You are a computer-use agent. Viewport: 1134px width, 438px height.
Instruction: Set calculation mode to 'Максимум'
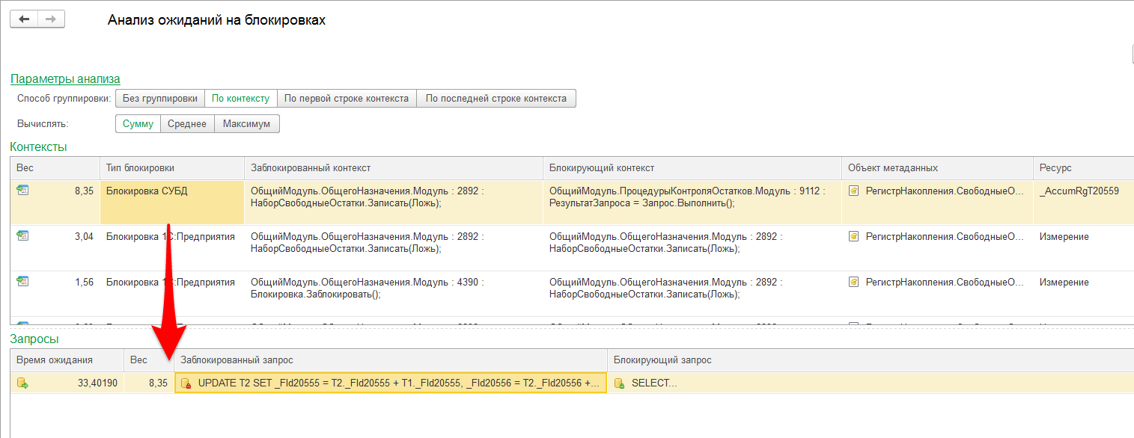(247, 124)
